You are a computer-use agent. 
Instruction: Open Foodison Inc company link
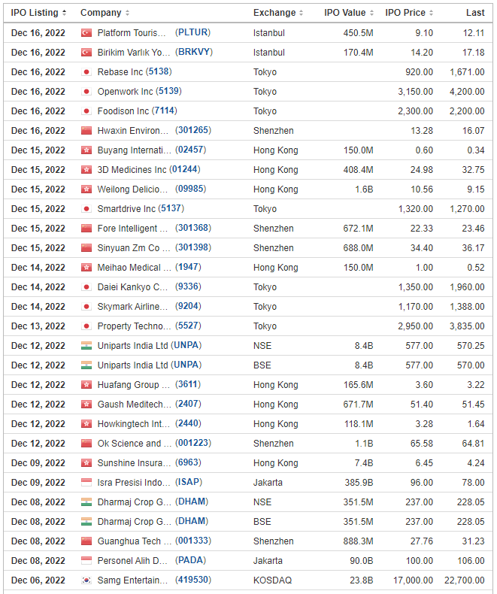(123, 111)
